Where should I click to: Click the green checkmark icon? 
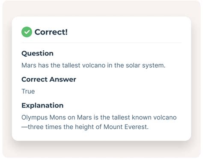[27, 32]
